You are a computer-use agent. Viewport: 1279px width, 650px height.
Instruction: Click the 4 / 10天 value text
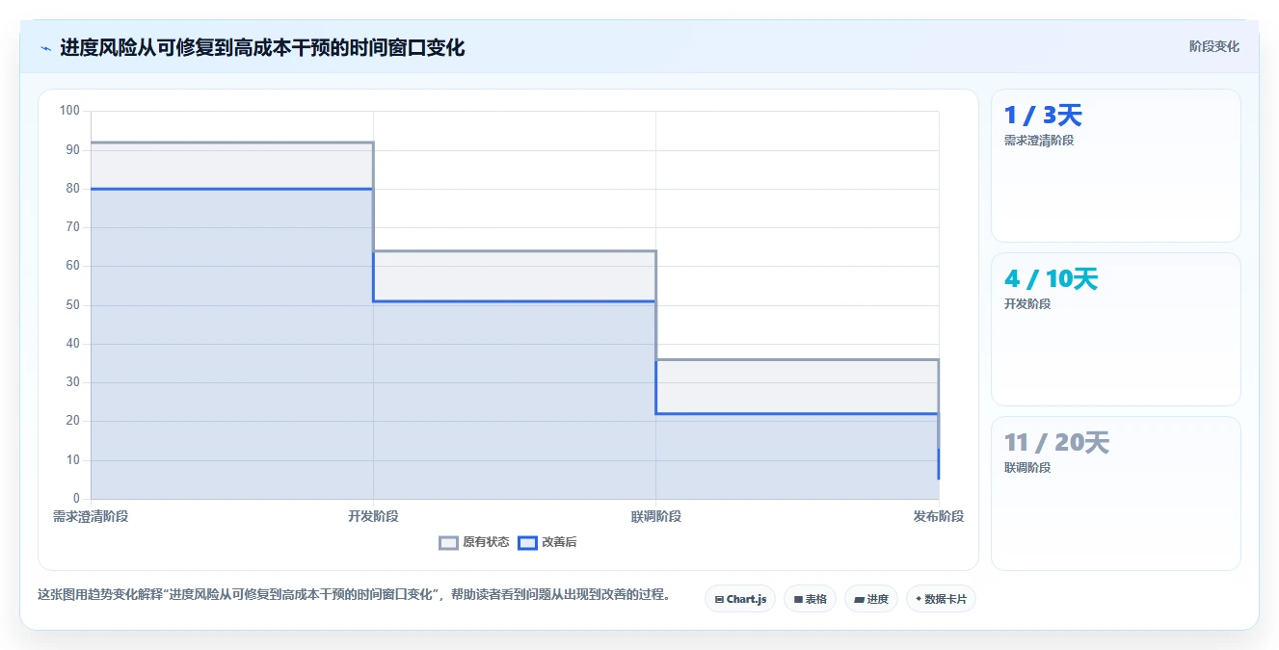tap(1051, 279)
